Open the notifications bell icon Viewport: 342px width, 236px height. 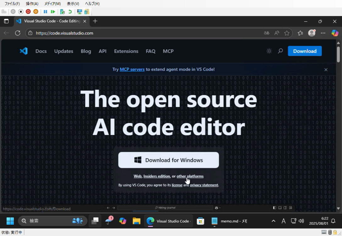pyautogui.click(x=333, y=221)
